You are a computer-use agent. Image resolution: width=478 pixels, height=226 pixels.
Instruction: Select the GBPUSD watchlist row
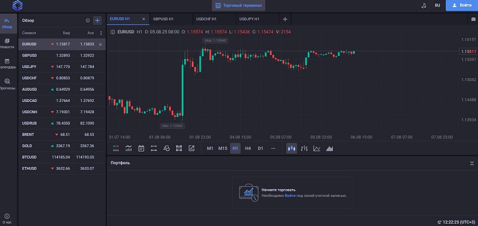62,55
